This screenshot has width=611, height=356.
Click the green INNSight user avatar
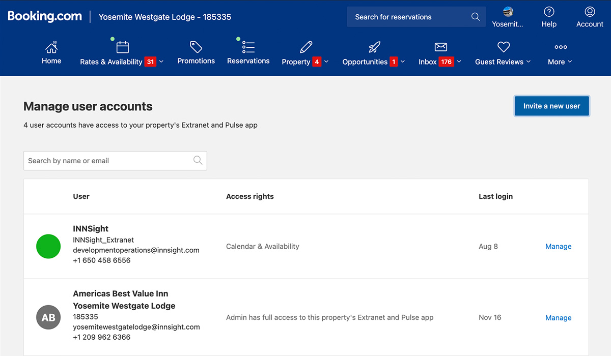(x=48, y=246)
